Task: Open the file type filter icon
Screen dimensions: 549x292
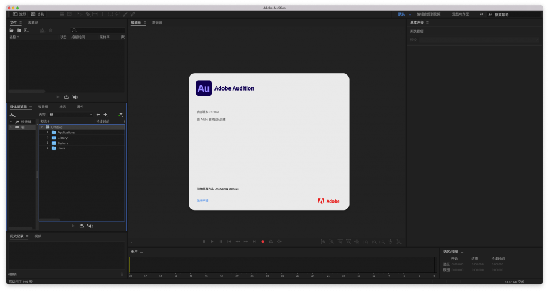Action: coord(121,114)
